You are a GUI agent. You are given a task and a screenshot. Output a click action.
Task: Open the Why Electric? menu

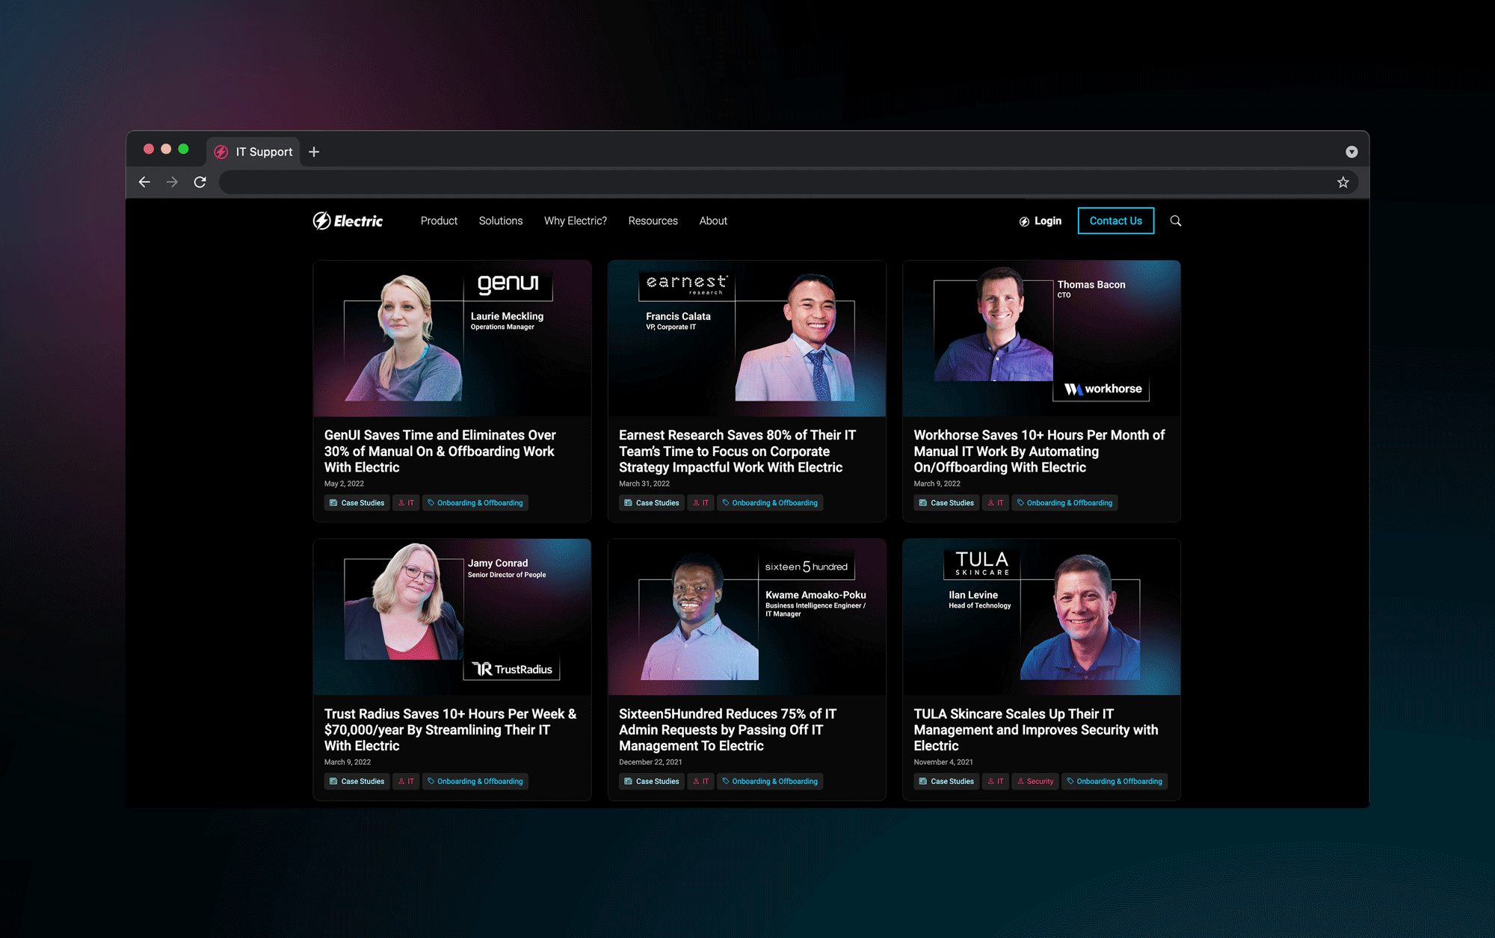[x=576, y=220]
